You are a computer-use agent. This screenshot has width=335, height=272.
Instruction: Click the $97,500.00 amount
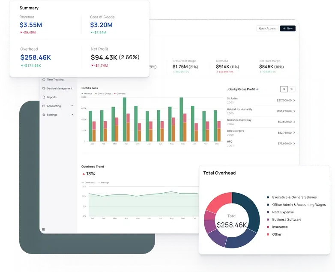pyautogui.click(x=285, y=122)
